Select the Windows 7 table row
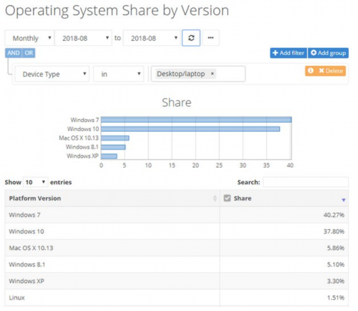The image size is (358, 311). pos(177,215)
